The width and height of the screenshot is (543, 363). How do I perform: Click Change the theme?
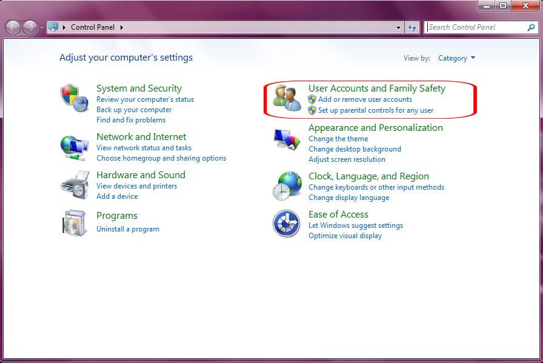pyautogui.click(x=338, y=139)
